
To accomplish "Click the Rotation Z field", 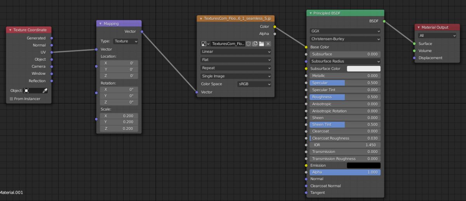I will pyautogui.click(x=119, y=102).
